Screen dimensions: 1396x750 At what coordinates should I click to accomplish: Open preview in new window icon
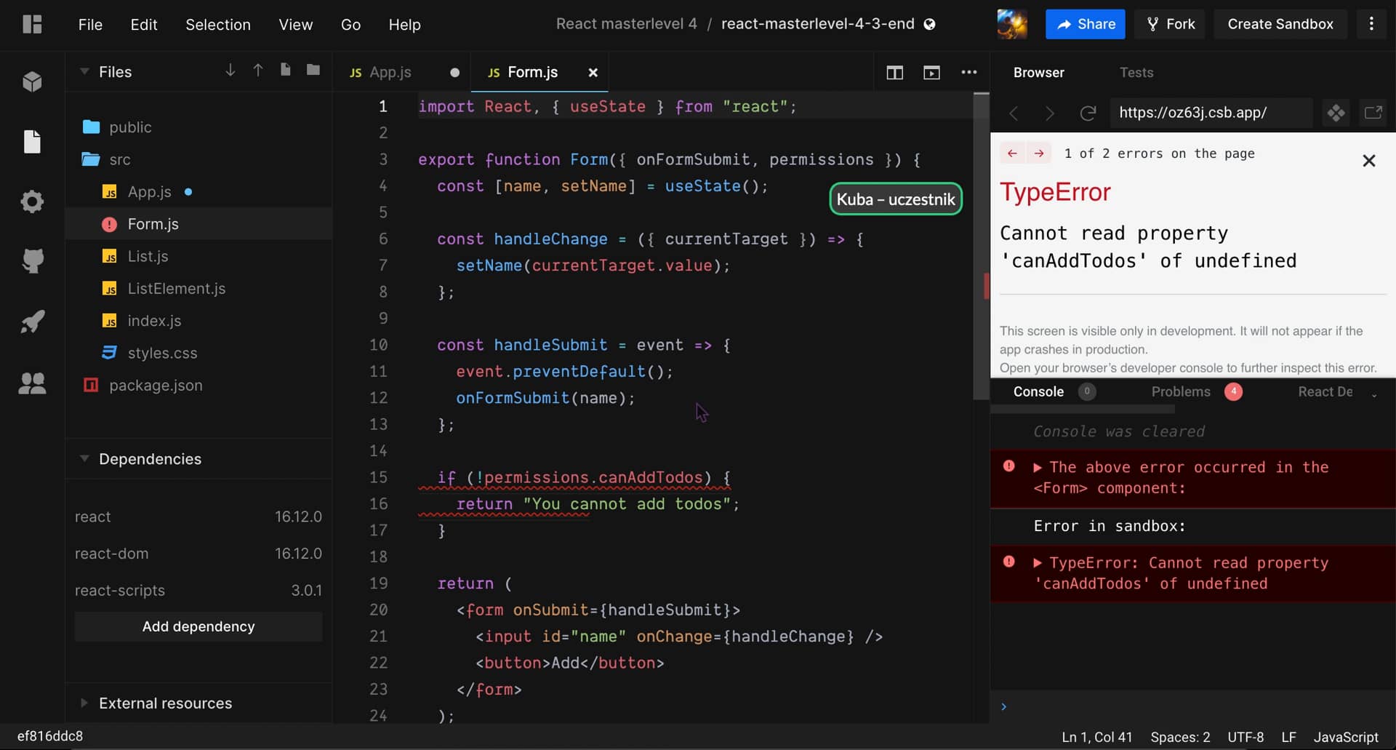pos(1373,113)
